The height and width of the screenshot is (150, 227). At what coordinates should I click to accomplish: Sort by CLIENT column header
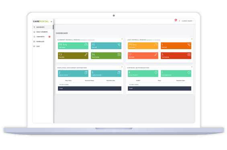[x=138, y=80]
